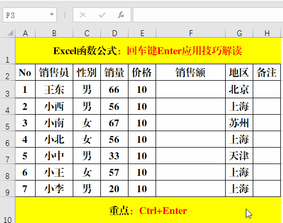Click the cell containing '小北'
The width and height of the screenshot is (283, 223).
(54, 139)
